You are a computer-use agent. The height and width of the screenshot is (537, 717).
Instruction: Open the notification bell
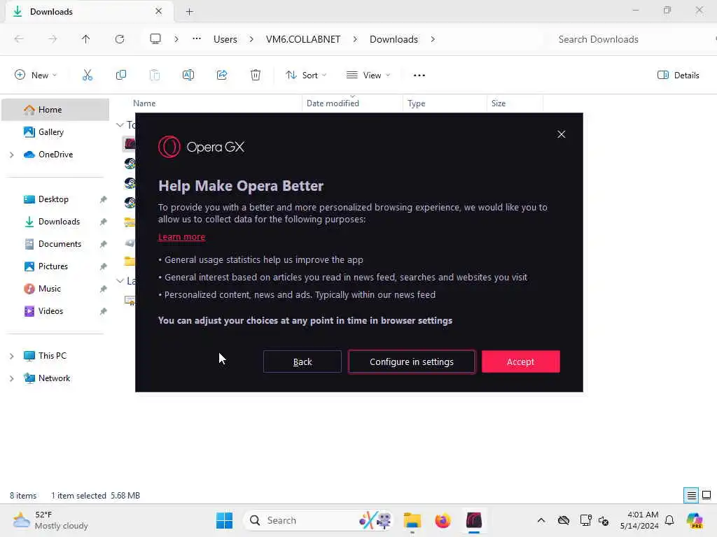point(669,520)
